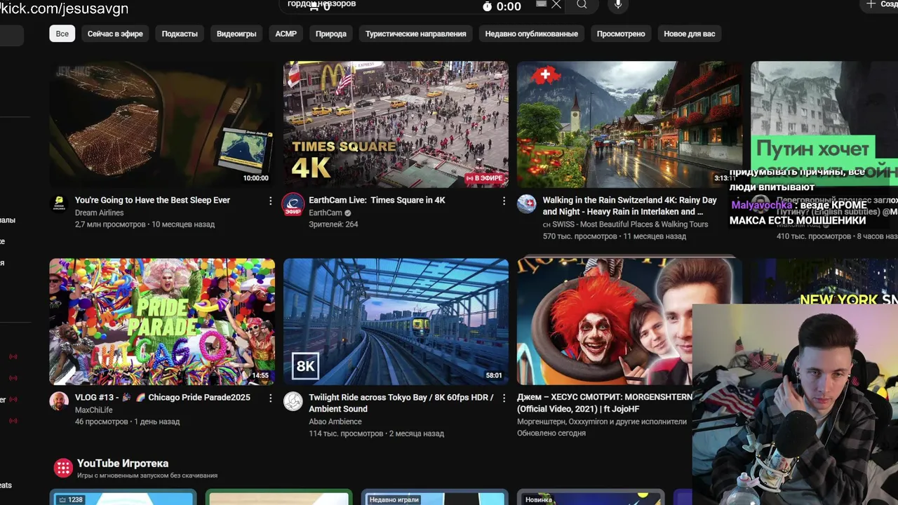Image resolution: width=898 pixels, height=505 pixels.
Task: Click 'Обновлено сегодня' text
Action: click(x=551, y=433)
